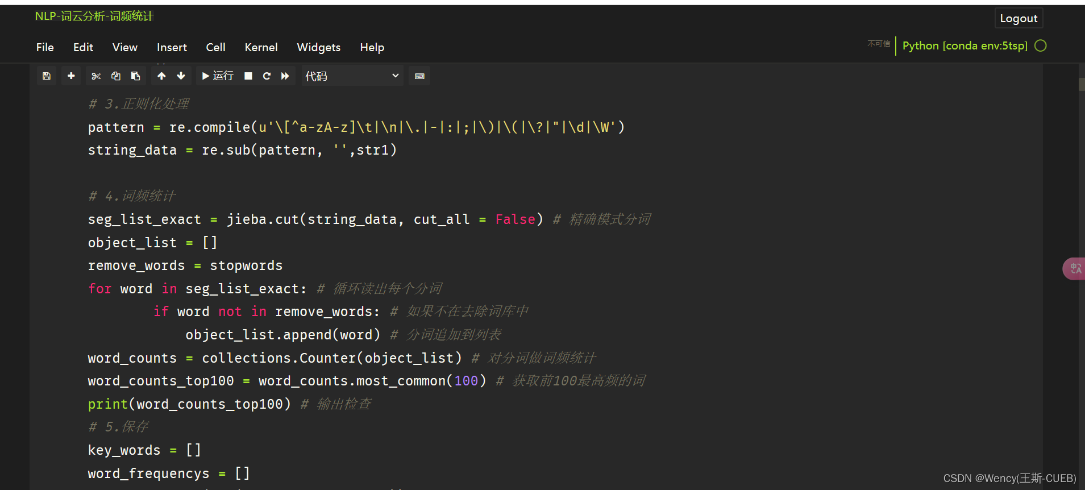This screenshot has width=1085, height=490.
Task: Restart and run all cells icon
Action: 285,76
